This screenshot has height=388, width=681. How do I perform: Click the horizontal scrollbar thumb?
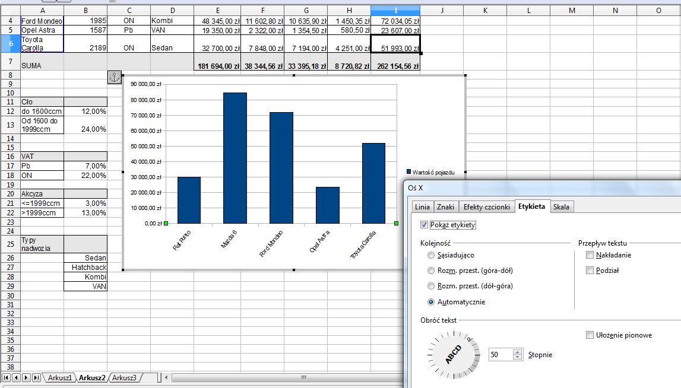coord(304,377)
